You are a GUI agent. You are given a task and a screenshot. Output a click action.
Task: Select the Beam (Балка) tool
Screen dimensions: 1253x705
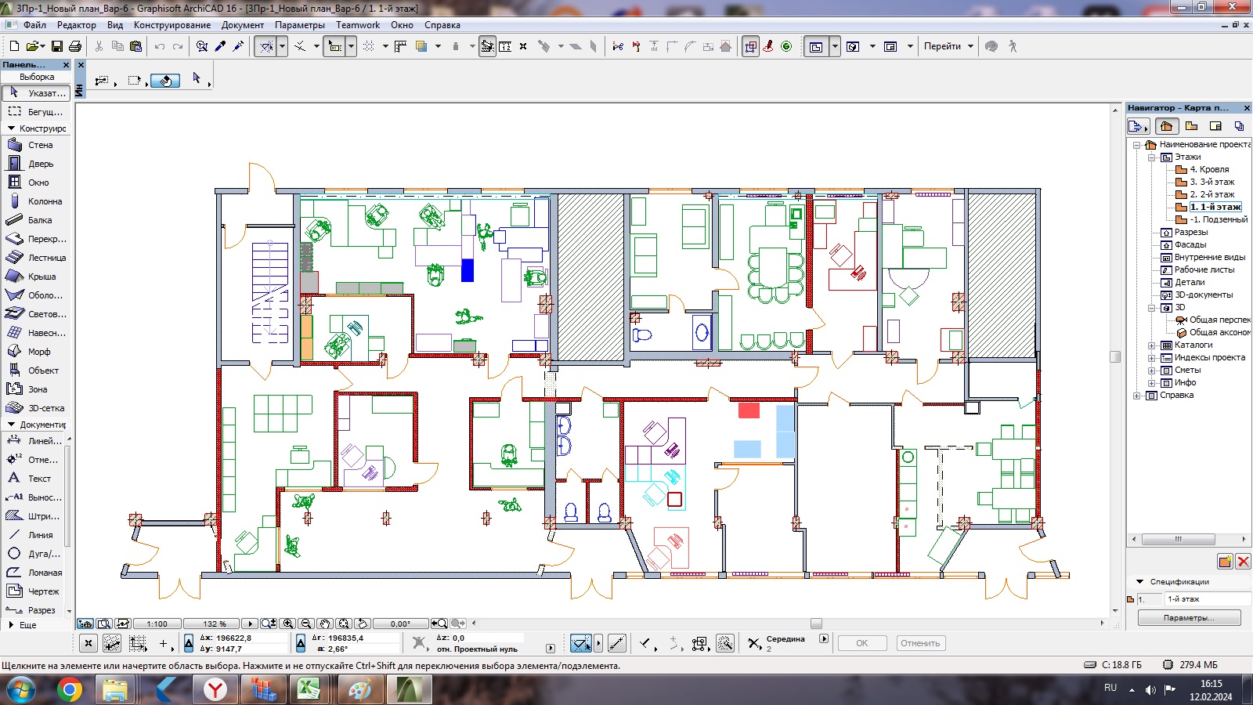(36, 220)
